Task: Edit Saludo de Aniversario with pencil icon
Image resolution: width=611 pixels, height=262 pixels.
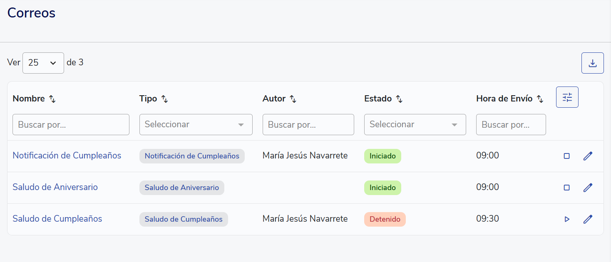Action: [x=588, y=188]
